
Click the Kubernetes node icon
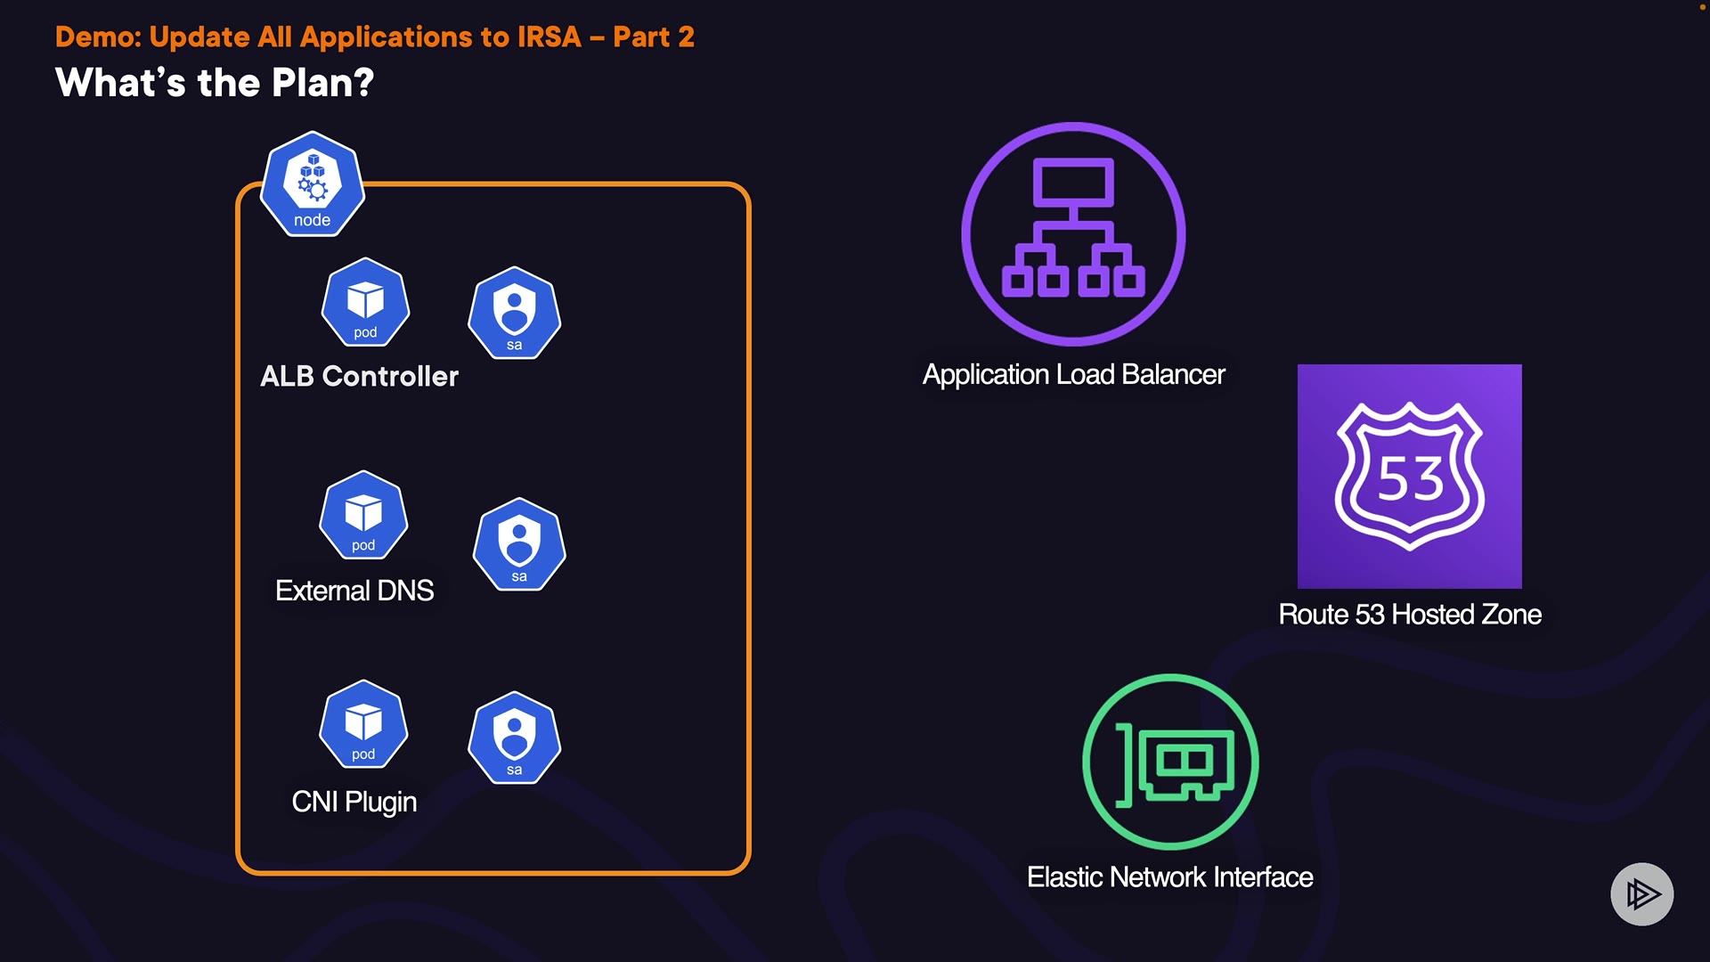point(312,184)
